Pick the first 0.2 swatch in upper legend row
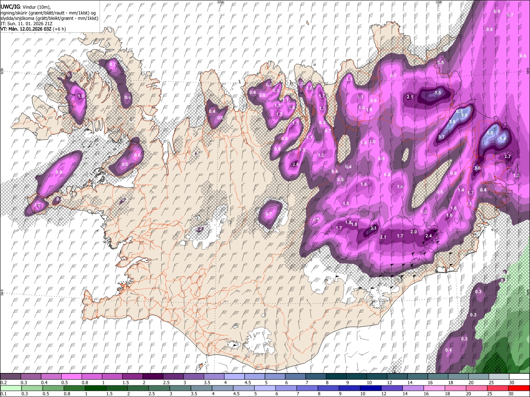 pyautogui.click(x=10, y=376)
